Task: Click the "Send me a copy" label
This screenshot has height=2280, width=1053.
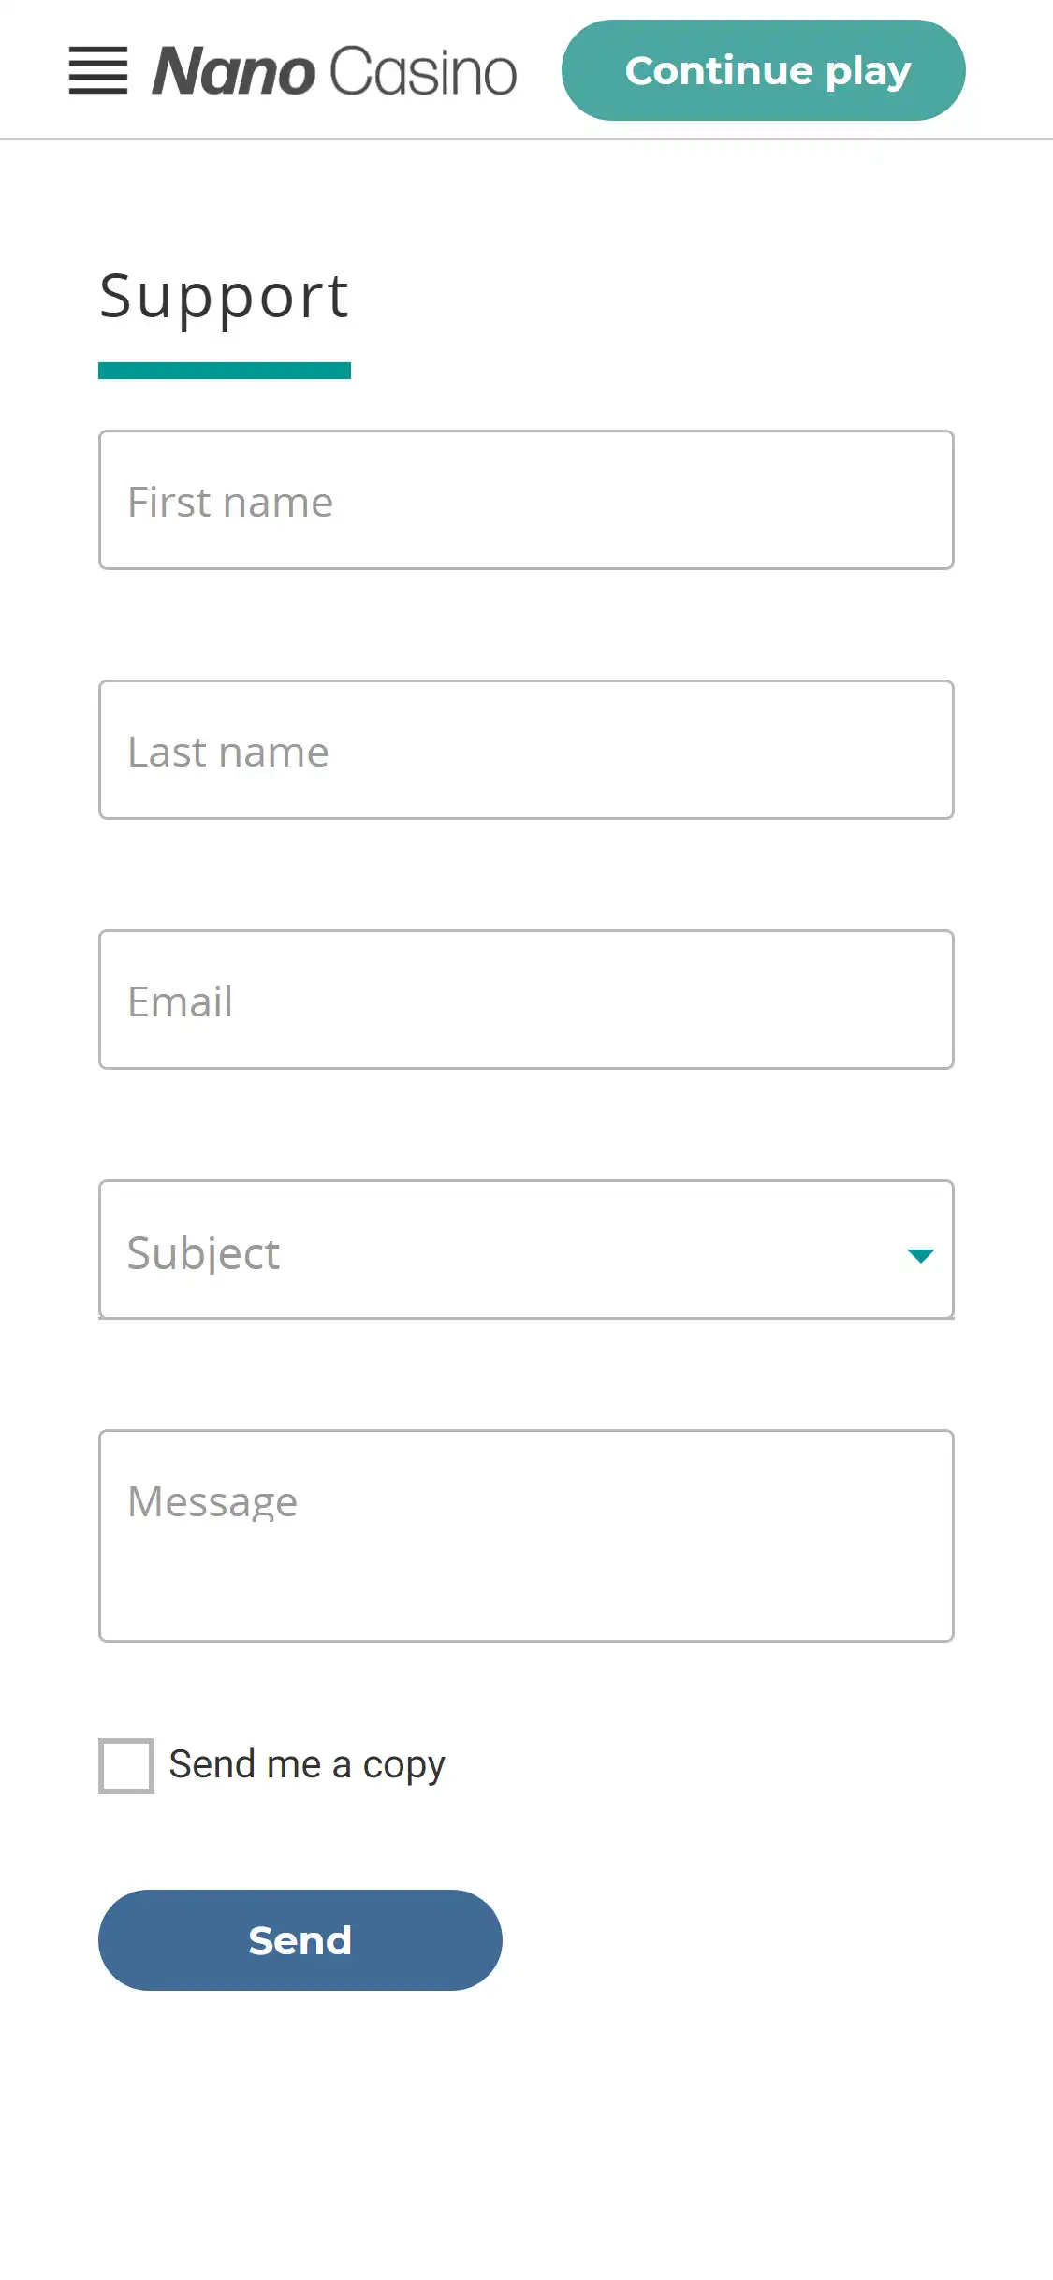Action: point(307,1765)
